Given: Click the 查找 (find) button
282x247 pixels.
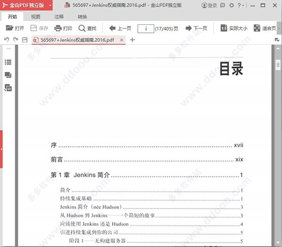Looking at the screenshot, I should [87, 28].
